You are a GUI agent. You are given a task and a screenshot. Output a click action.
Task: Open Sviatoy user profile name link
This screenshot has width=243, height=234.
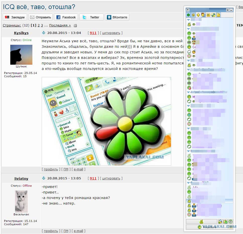[x=21, y=178]
